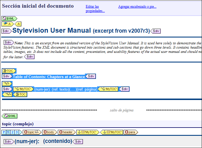The height and width of the screenshot is (148, 202).
Task: Expand the header element node tag
Action: [x=66, y=132]
